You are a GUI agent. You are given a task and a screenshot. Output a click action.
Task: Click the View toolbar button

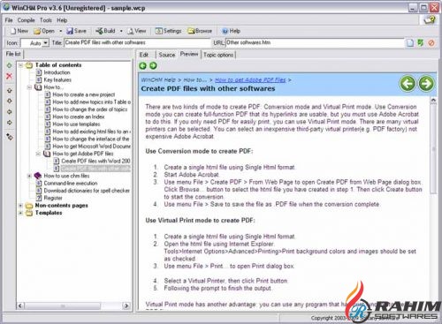click(x=136, y=31)
